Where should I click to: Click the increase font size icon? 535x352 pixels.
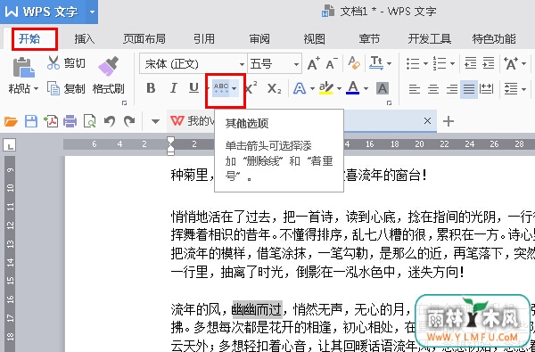(x=313, y=64)
